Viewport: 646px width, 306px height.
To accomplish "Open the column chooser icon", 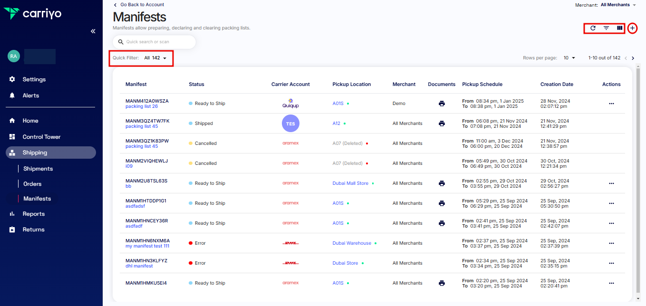I will tap(619, 28).
